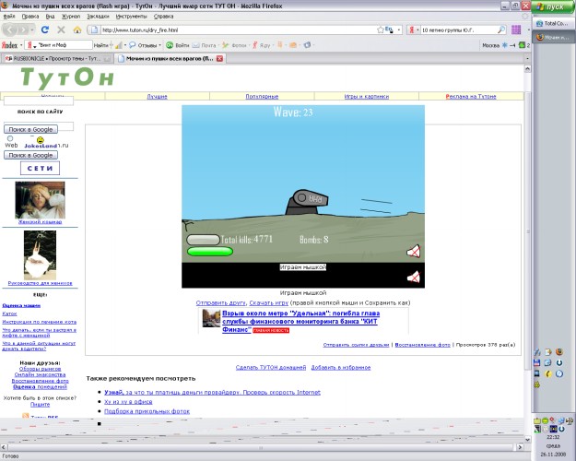Screen dimensions: 576x461
Task: Bookmark page with the star icon in address bar
Action: tap(381, 30)
